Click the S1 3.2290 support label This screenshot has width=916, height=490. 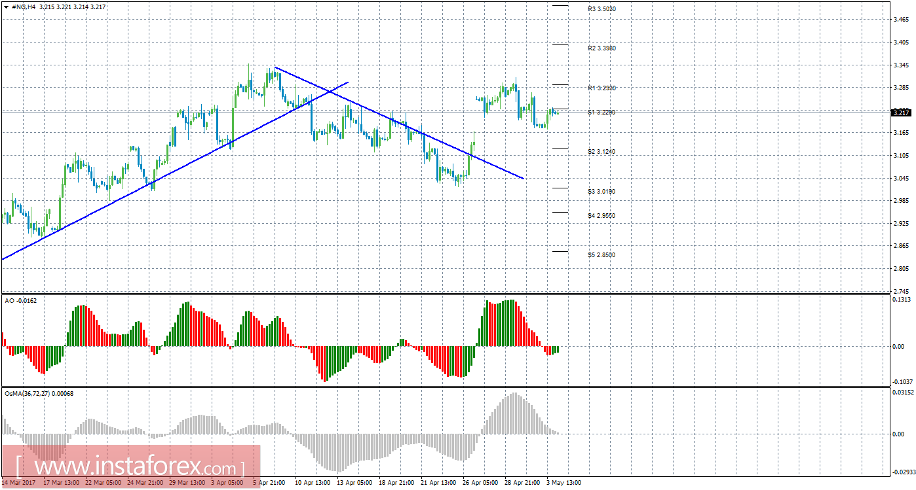click(x=601, y=113)
